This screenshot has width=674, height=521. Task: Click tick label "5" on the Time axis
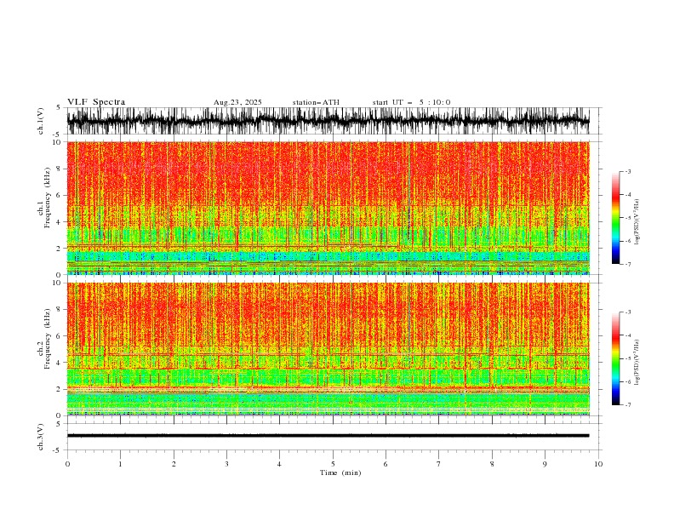(x=333, y=464)
